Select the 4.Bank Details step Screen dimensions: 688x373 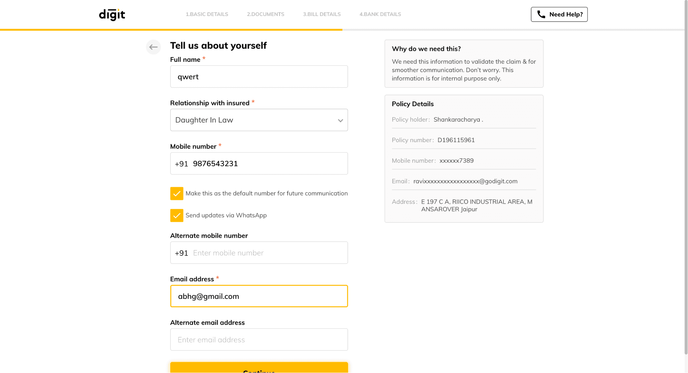(x=380, y=14)
